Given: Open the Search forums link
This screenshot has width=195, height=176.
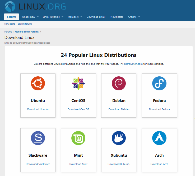Looking at the screenshot, I should 25,24.
